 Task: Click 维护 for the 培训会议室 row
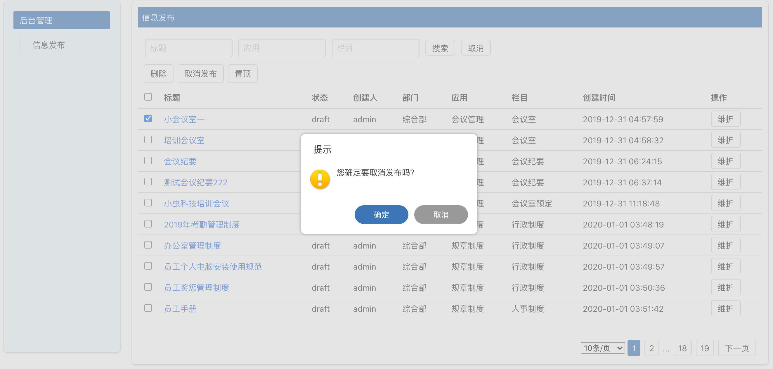pyautogui.click(x=725, y=140)
